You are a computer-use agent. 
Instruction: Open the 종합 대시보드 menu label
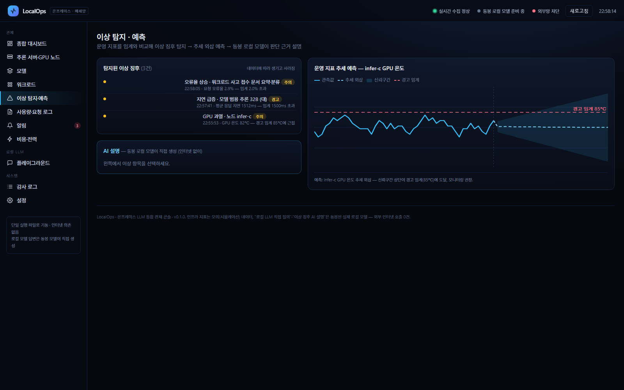tap(32, 44)
